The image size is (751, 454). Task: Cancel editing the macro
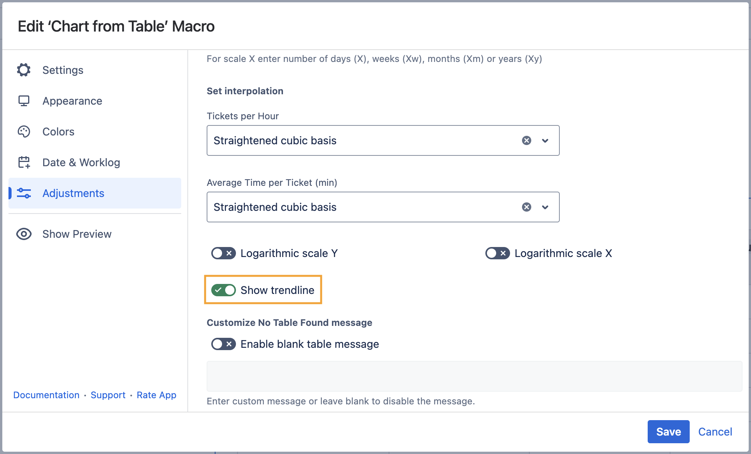(715, 432)
